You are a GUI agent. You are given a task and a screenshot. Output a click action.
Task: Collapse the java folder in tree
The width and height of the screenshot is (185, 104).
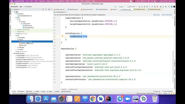[x=14, y=18]
